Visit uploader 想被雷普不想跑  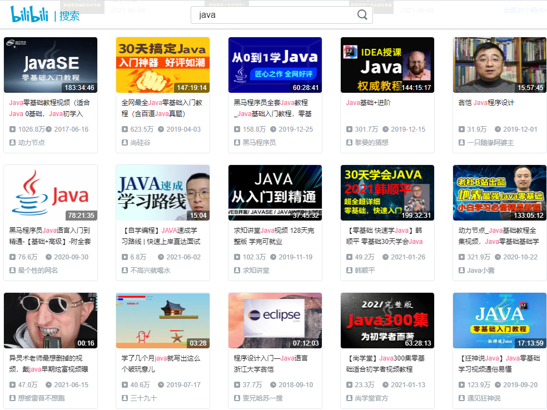42,398
